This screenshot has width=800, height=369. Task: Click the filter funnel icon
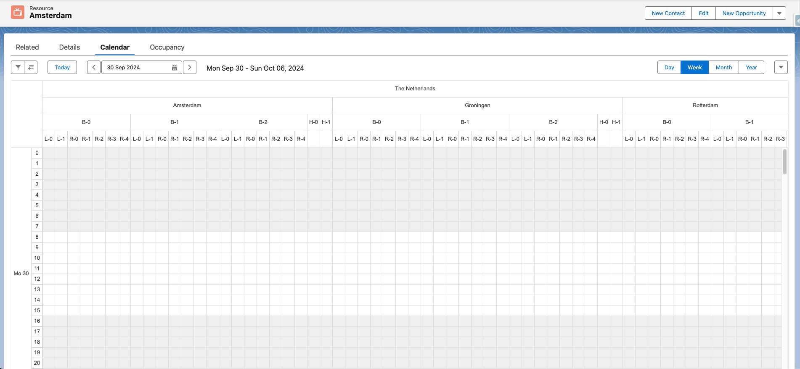18,67
